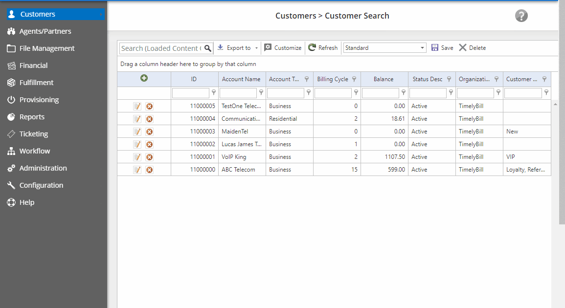The width and height of the screenshot is (565, 308).
Task: Open the filter icon on Status Desc column
Action: coord(449,79)
